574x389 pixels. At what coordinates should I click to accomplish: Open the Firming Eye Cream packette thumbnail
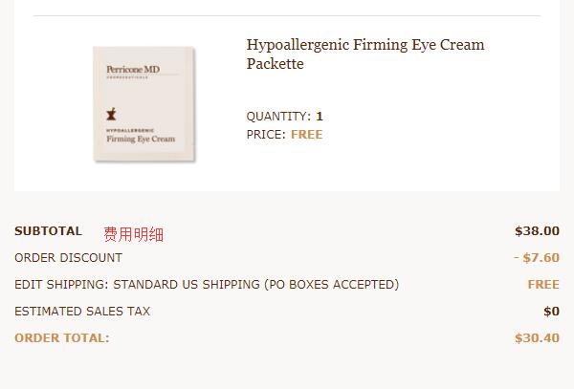point(143,104)
